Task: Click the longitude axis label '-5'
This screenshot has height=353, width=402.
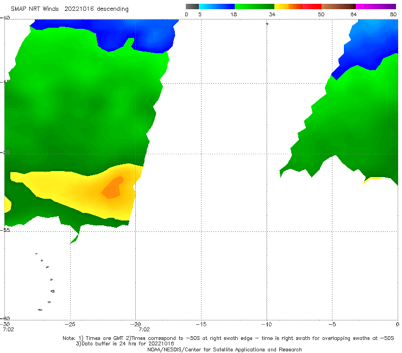Action: coord(332,324)
